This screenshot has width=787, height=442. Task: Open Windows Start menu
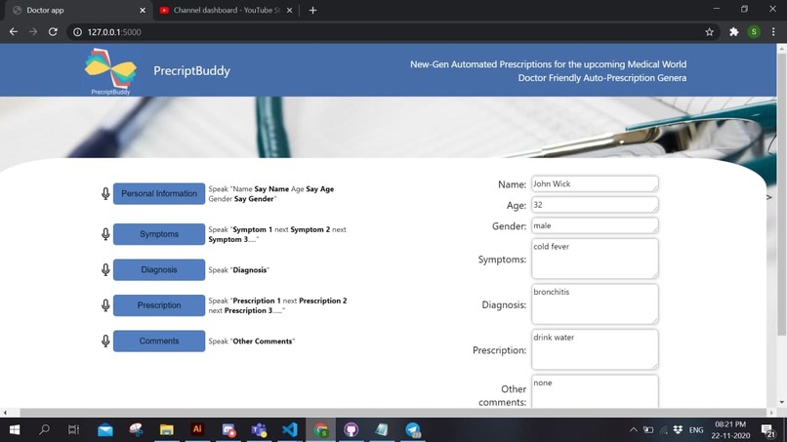pyautogui.click(x=14, y=430)
